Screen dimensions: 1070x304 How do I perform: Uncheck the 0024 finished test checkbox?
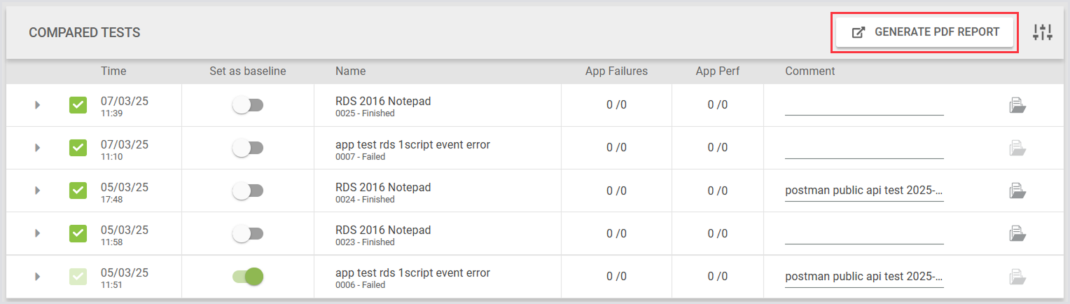[78, 191]
